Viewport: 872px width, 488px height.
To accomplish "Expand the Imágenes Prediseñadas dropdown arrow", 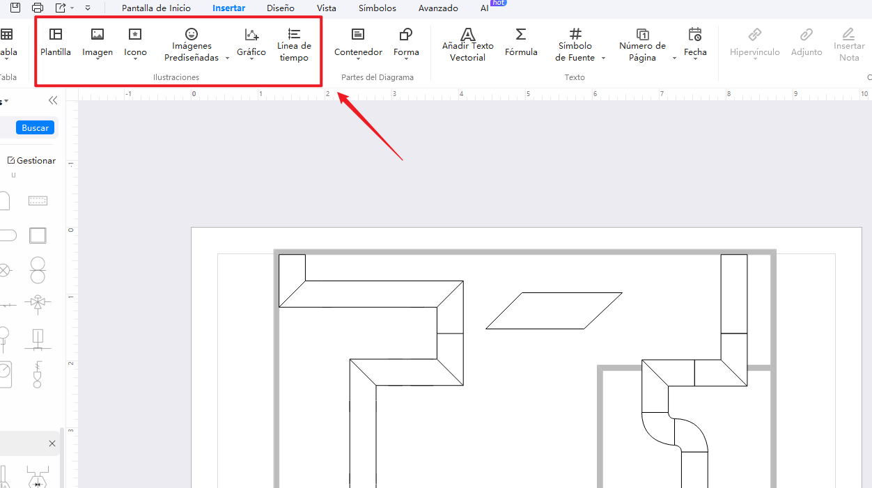I will [228, 58].
